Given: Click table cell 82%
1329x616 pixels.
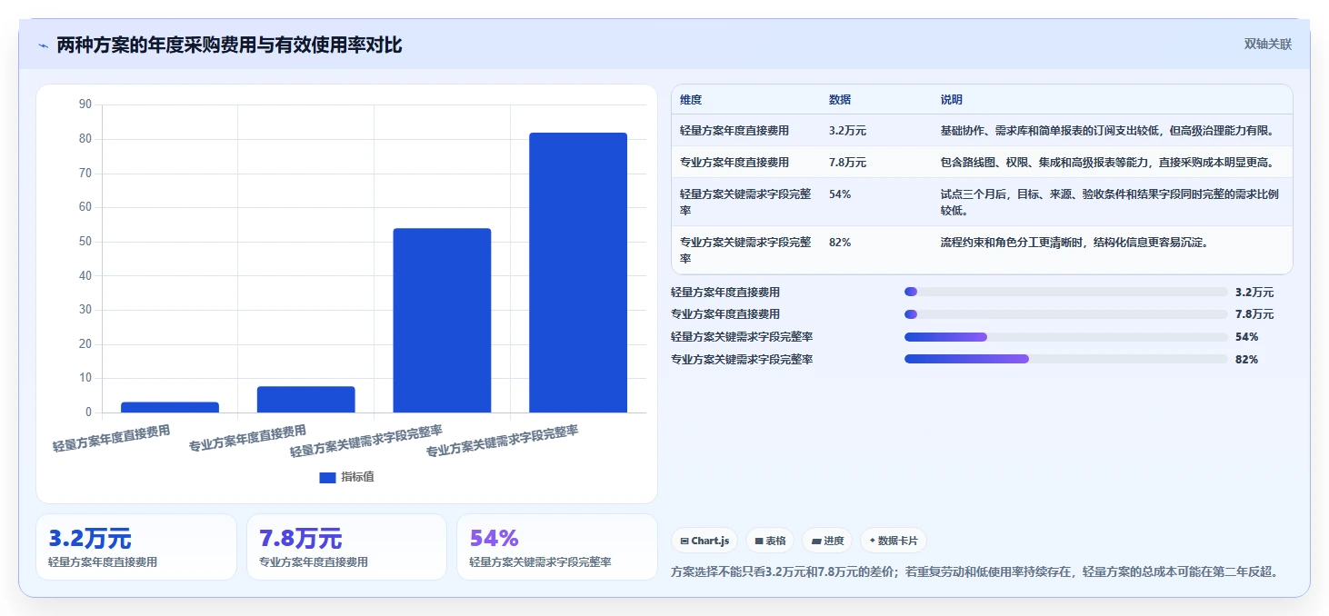Looking at the screenshot, I should point(840,243).
